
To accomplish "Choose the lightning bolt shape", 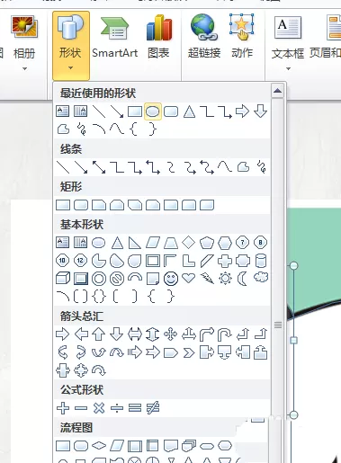I will click(x=207, y=278).
